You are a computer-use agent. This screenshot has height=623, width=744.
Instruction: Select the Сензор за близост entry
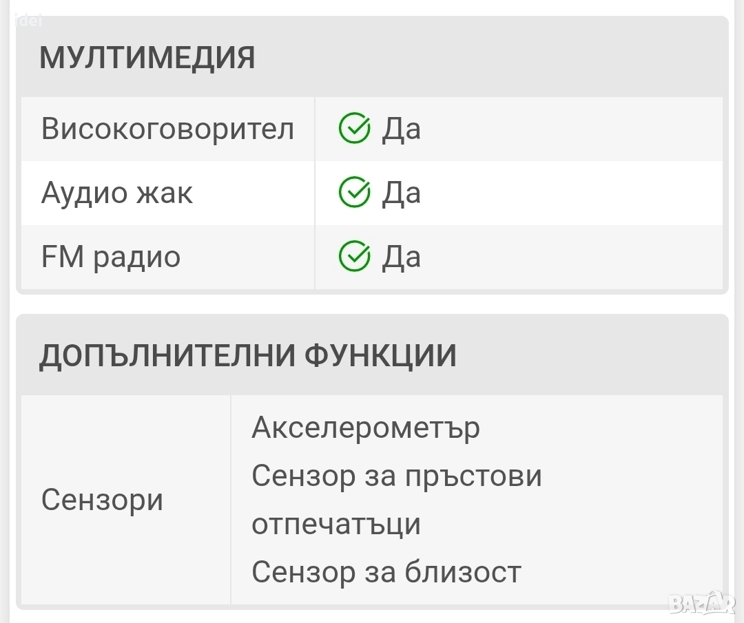[386, 572]
